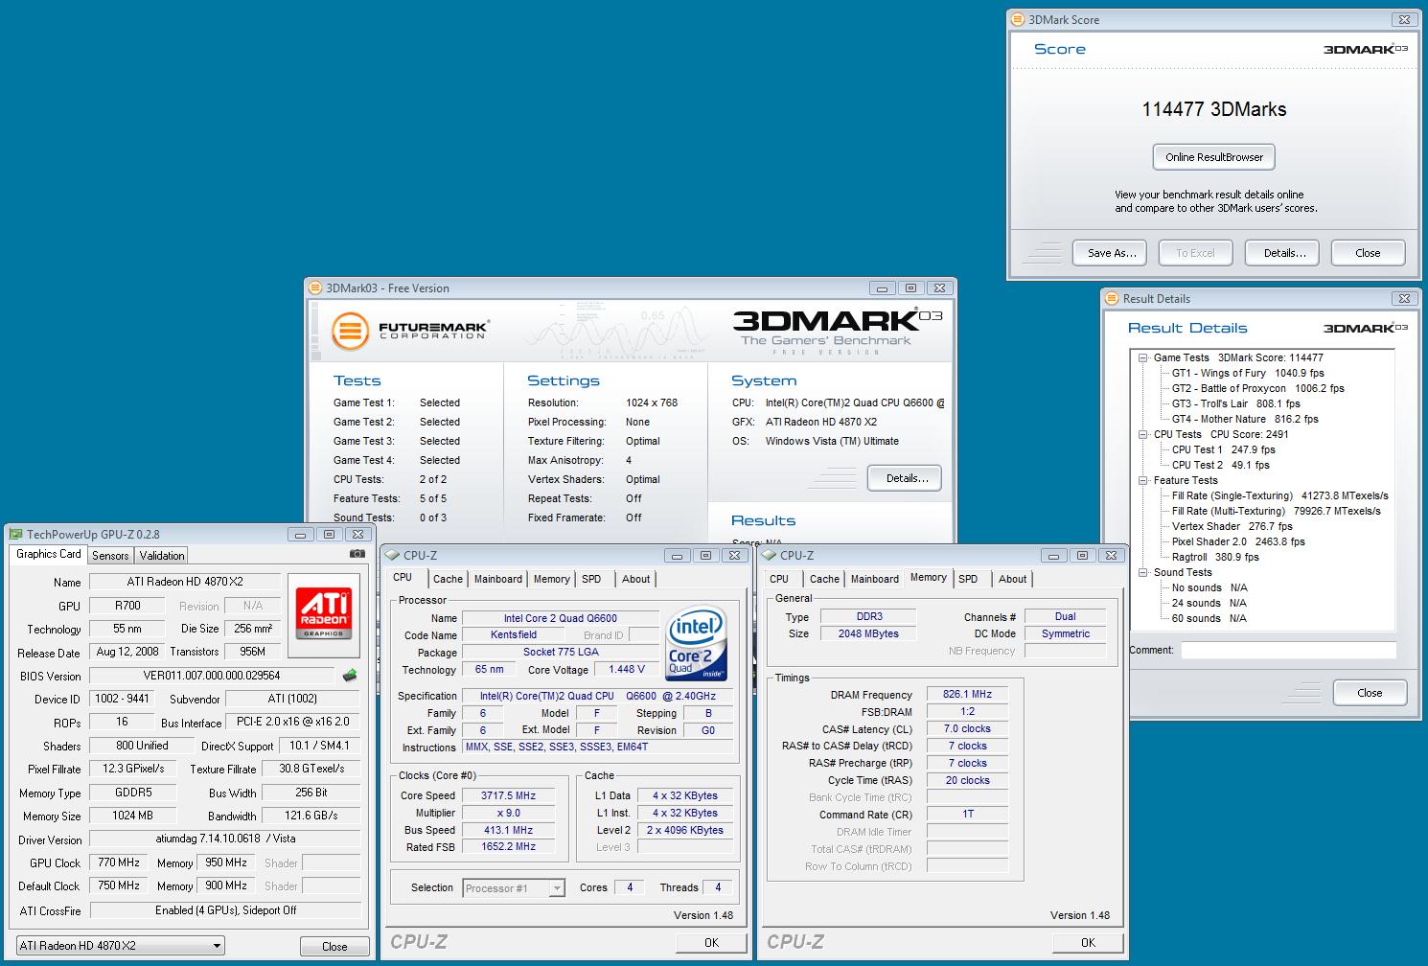Click OK in the CPU-Z CPU window
This screenshot has width=1428, height=966.
coord(711,943)
